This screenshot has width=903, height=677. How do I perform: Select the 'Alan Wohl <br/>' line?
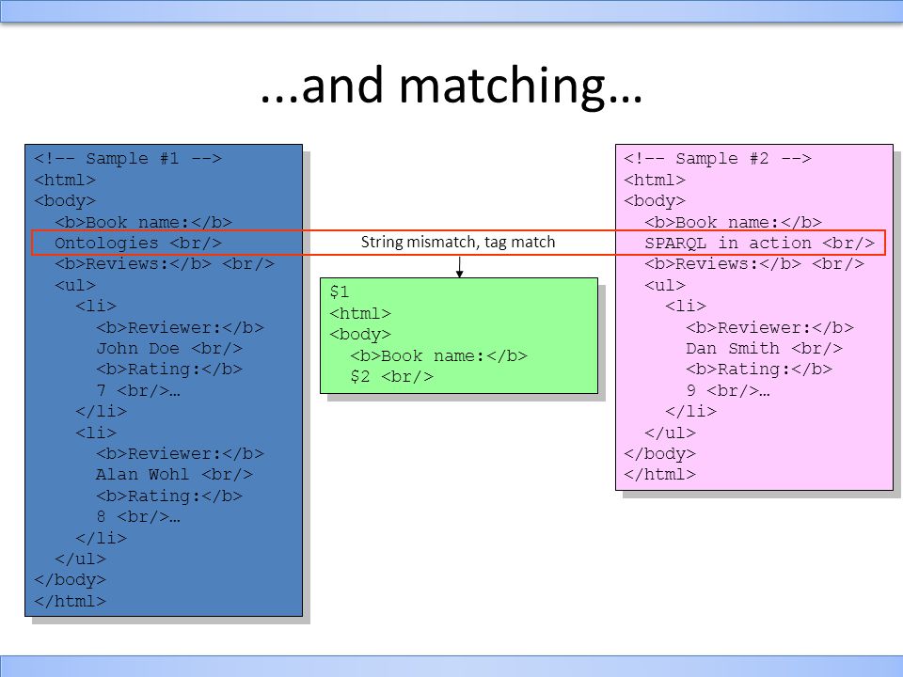tap(175, 474)
